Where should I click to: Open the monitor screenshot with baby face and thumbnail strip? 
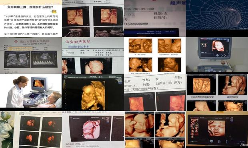[x=217, y=130]
